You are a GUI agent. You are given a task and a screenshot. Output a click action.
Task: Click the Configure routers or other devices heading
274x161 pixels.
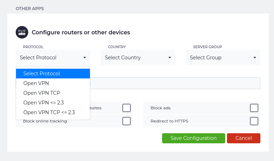point(81,32)
